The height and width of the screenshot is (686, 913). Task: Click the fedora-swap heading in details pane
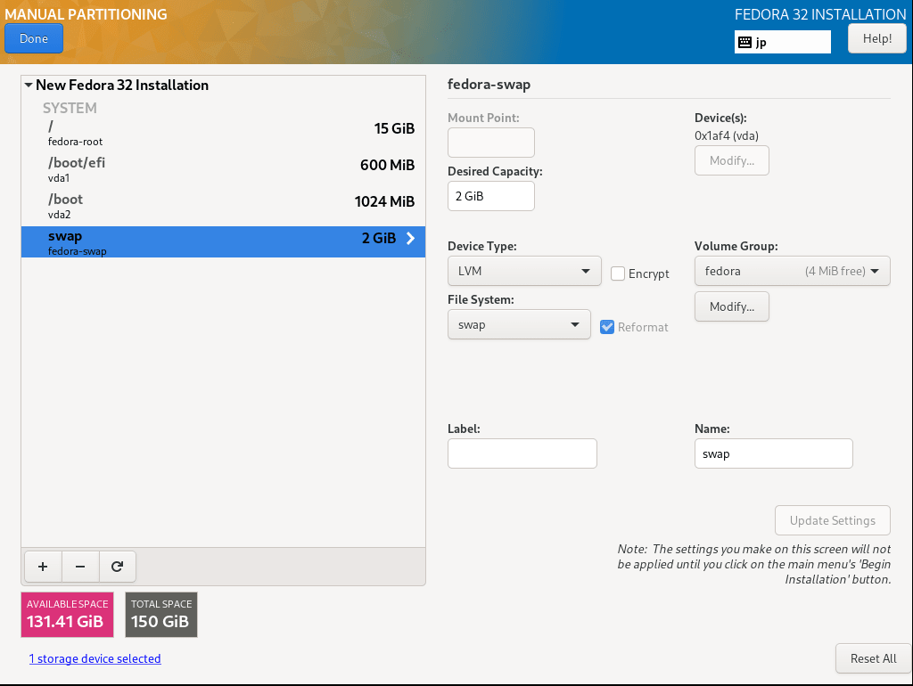tap(489, 85)
